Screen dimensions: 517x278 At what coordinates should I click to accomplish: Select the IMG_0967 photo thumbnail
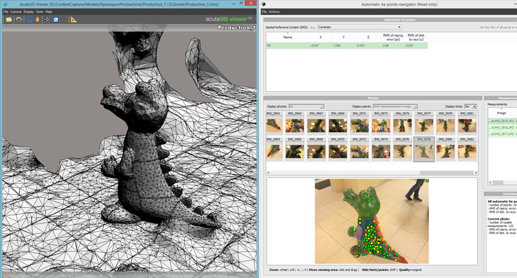pyautogui.click(x=316, y=123)
